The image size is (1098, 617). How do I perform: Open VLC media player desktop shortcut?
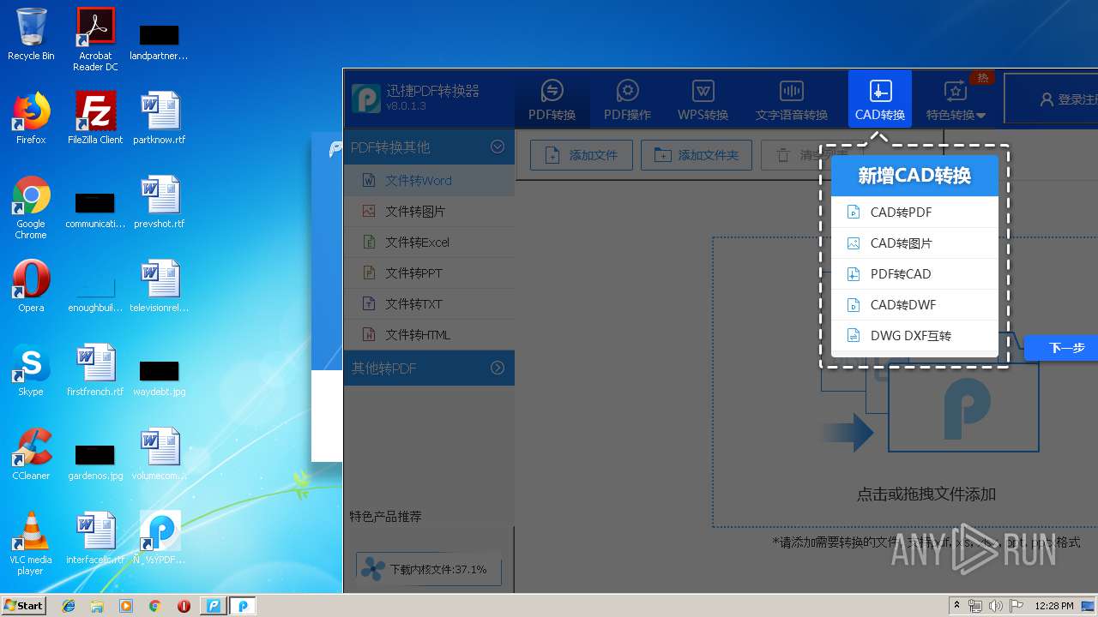31,543
